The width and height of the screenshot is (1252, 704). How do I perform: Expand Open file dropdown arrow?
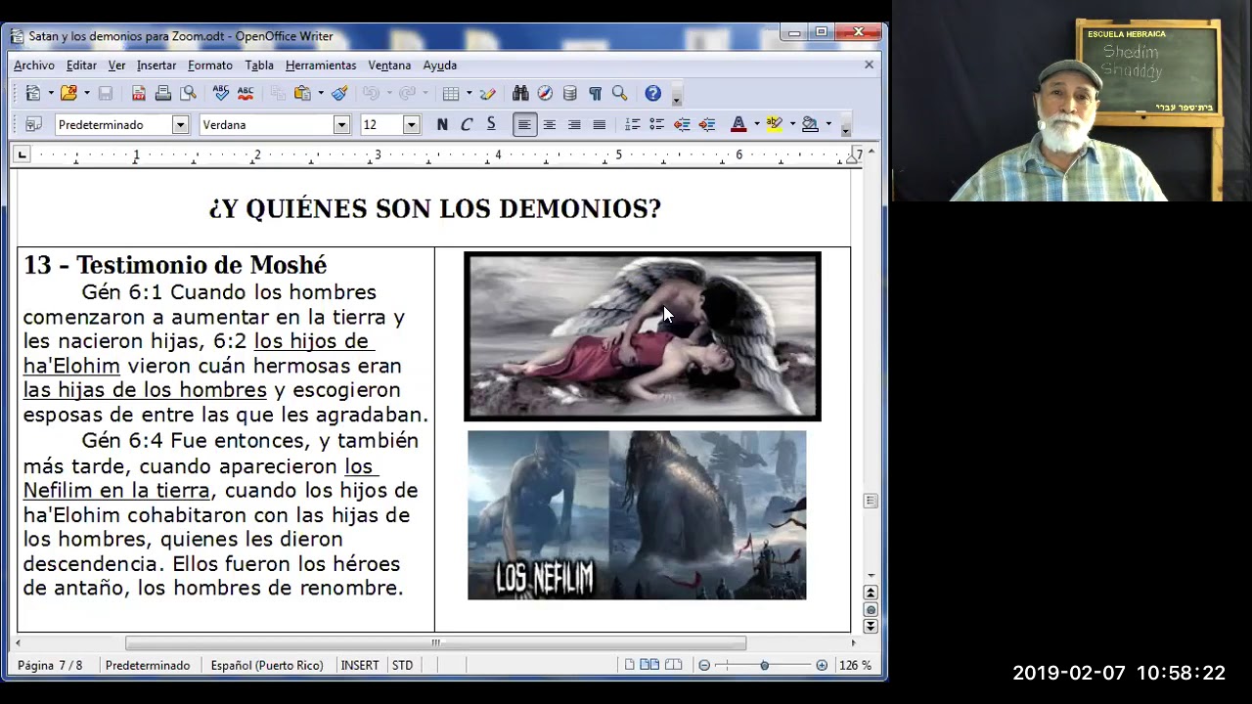pyautogui.click(x=86, y=93)
